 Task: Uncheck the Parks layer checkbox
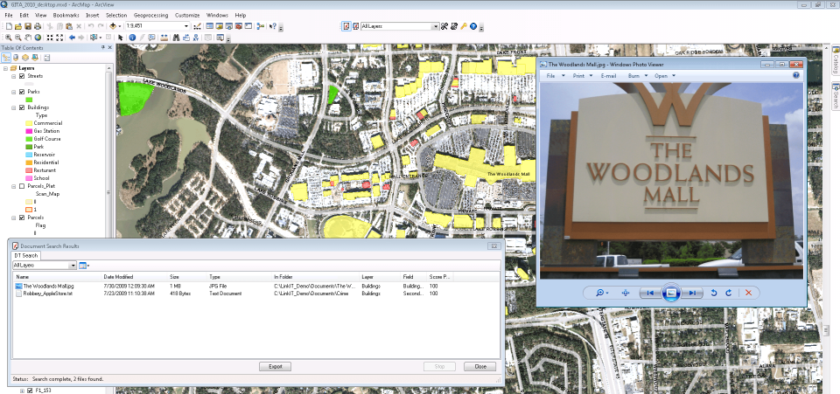pos(21,92)
